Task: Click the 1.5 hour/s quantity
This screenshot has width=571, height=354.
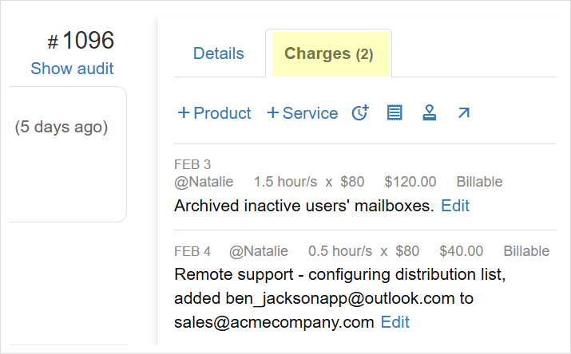Action: point(286,182)
